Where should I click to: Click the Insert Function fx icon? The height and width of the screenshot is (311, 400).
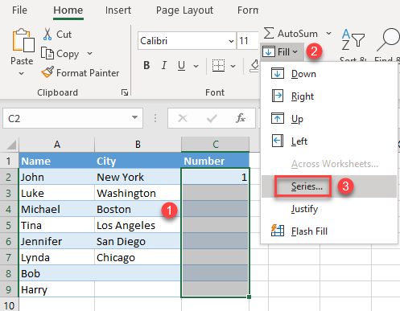[241, 118]
